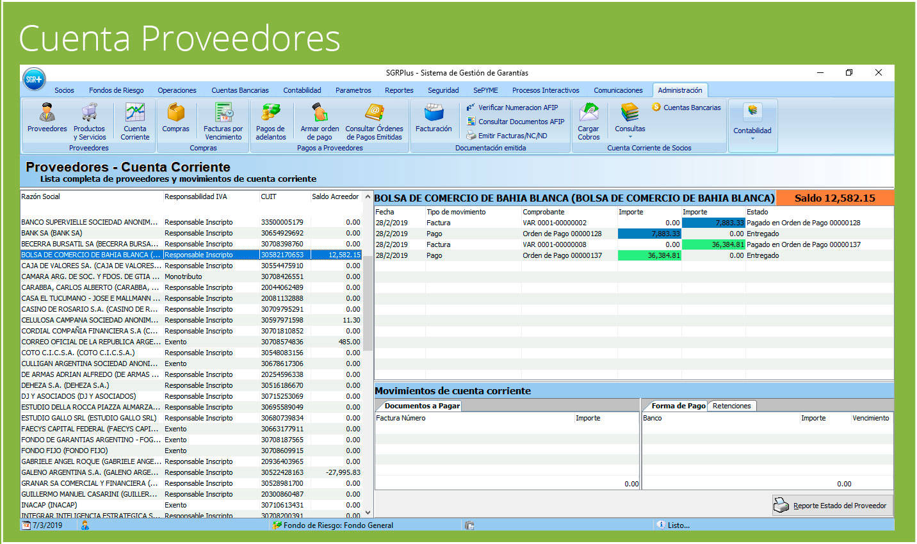
Task: Click Verificar Numeracion AFIP
Action: (x=517, y=108)
